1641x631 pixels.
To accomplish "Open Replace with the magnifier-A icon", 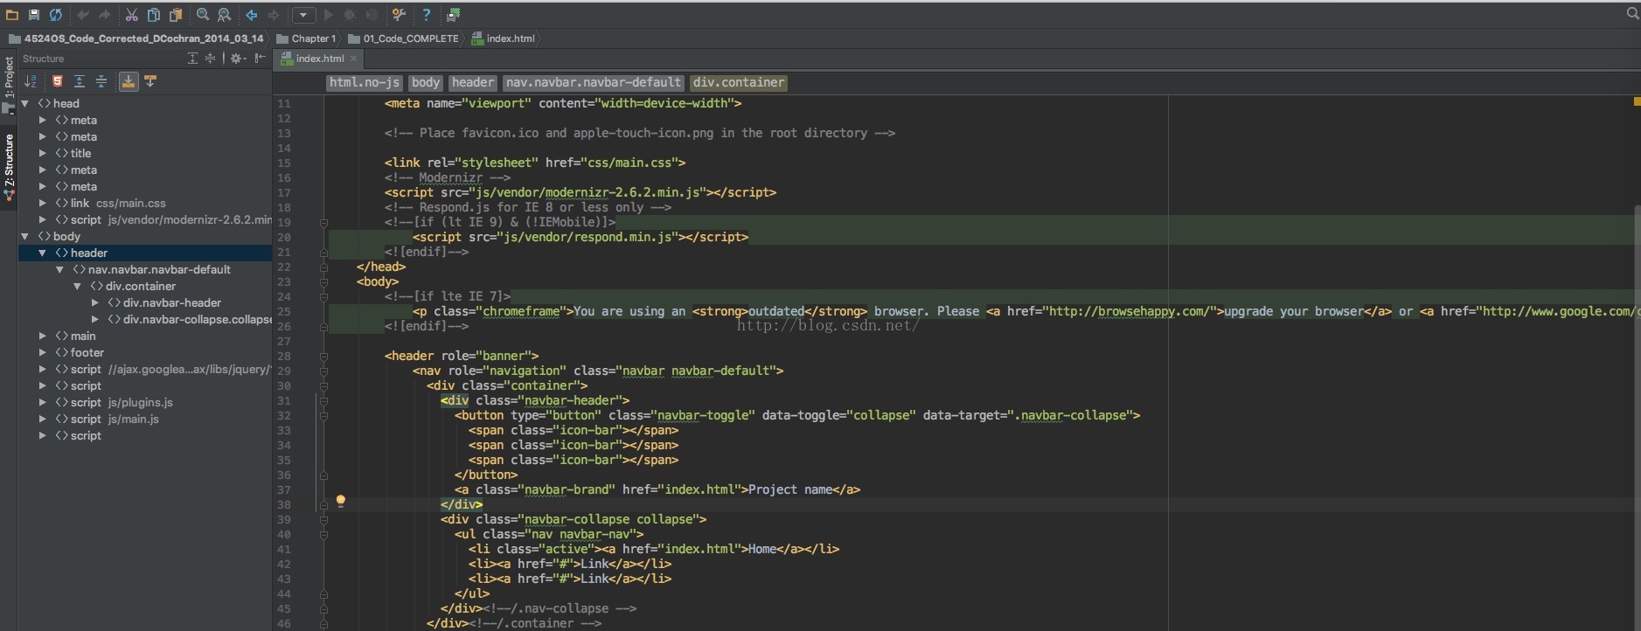I will click(225, 15).
